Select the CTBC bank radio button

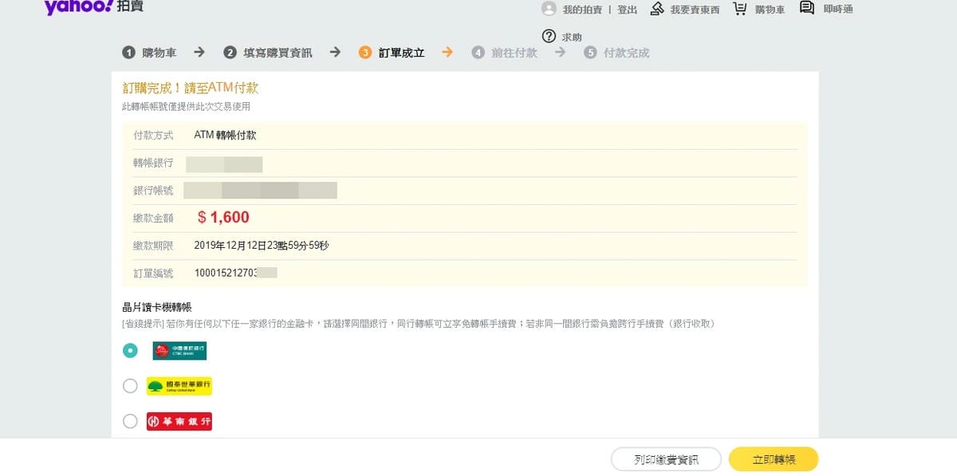130,350
